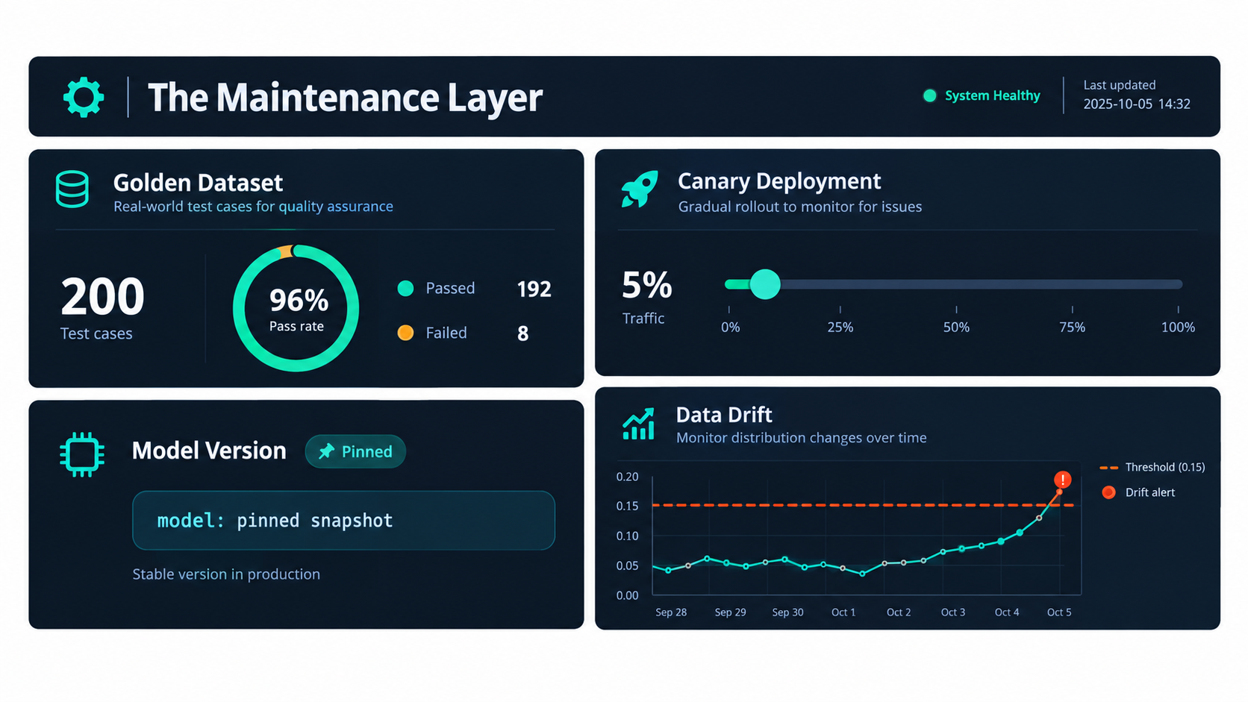The image size is (1248, 702).
Task: Click the Golden Dataset heading
Action: (198, 183)
